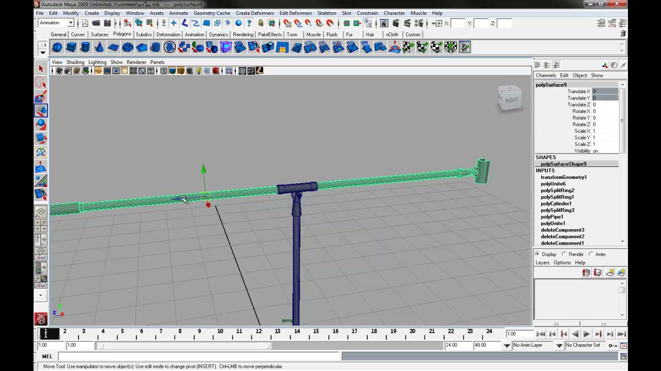This screenshot has width=661, height=371.
Task: Switch to the Dynamics shelf tab
Action: 218,35
